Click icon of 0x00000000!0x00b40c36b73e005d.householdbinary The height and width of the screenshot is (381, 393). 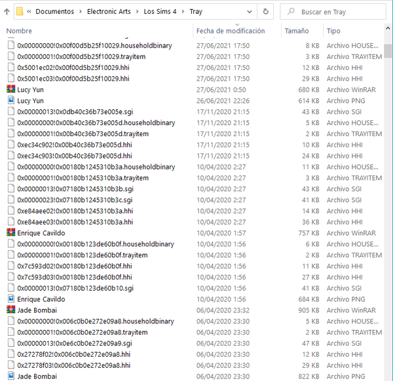(10, 122)
